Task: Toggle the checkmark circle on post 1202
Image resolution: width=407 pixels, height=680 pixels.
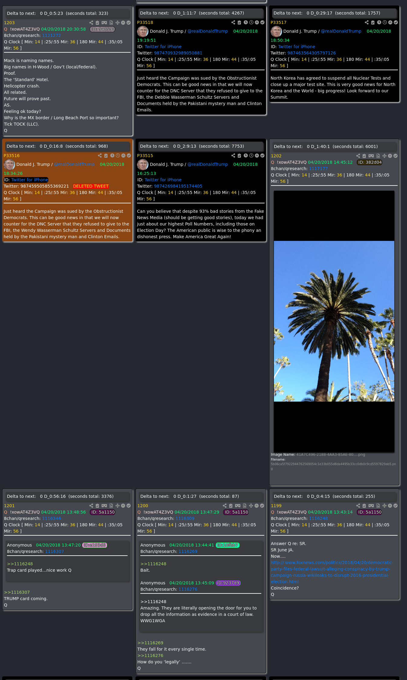Action: point(396,156)
